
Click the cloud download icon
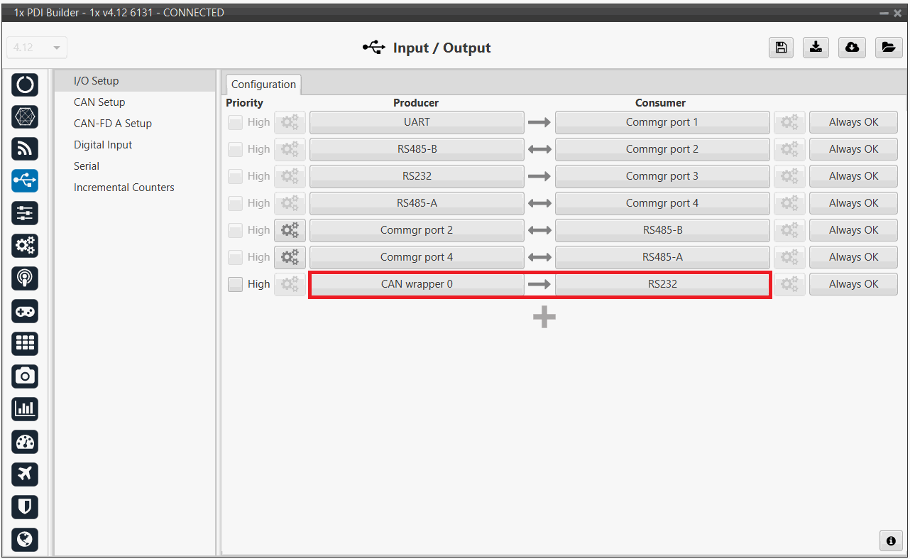tap(852, 48)
